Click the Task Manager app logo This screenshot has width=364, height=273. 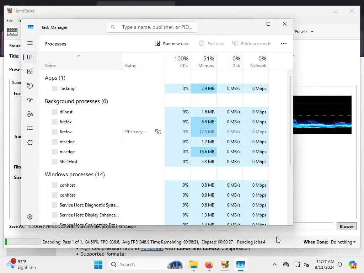click(x=31, y=27)
